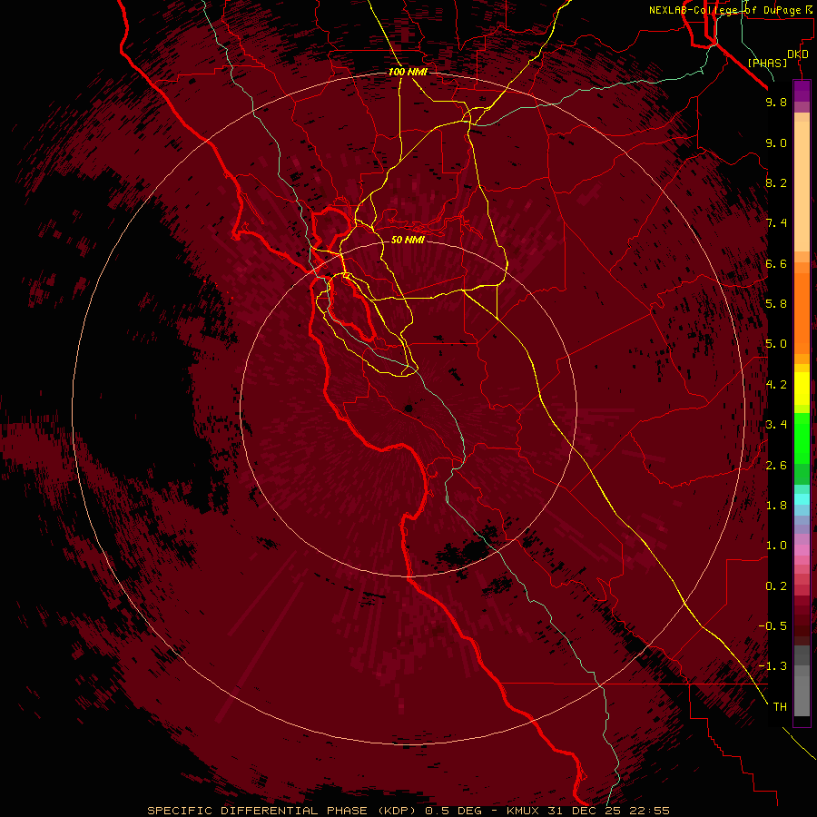Click the "100 NMI" range ring label
Image resolution: width=817 pixels, height=817 pixels.
[408, 72]
